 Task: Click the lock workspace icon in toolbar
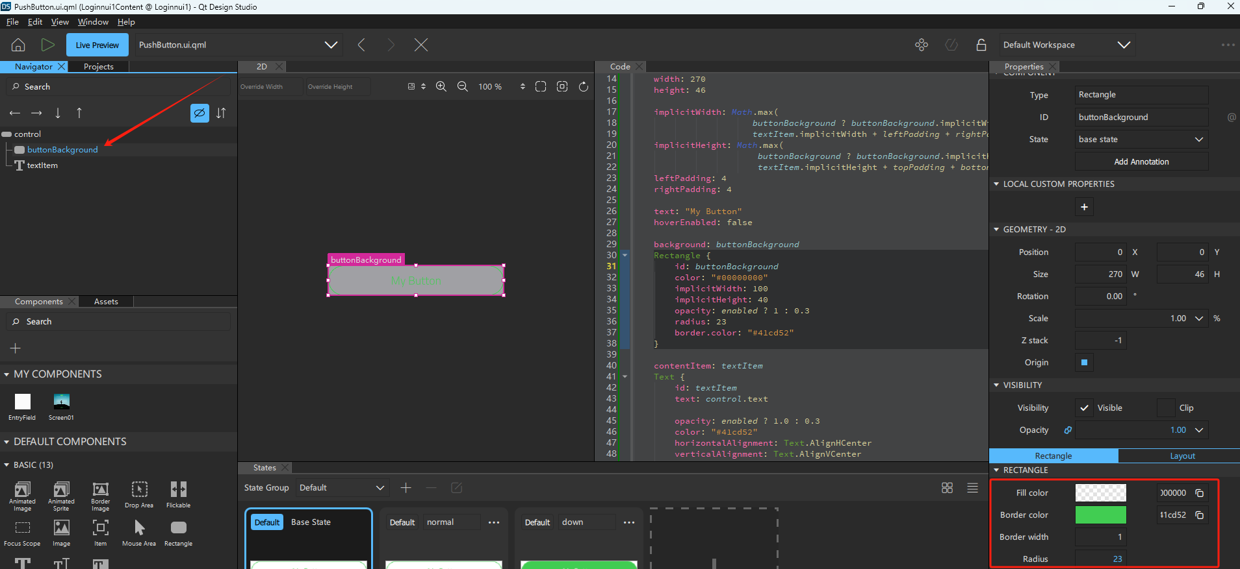981,45
